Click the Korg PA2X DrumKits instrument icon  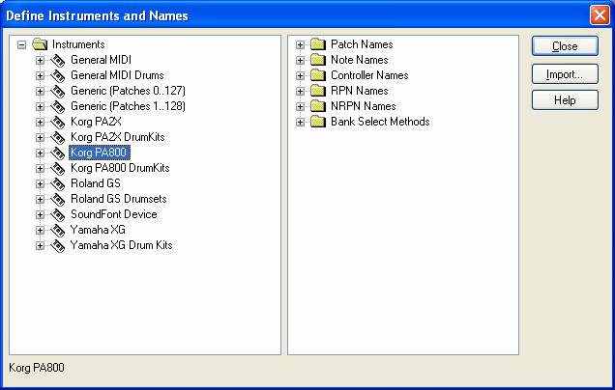[58, 137]
